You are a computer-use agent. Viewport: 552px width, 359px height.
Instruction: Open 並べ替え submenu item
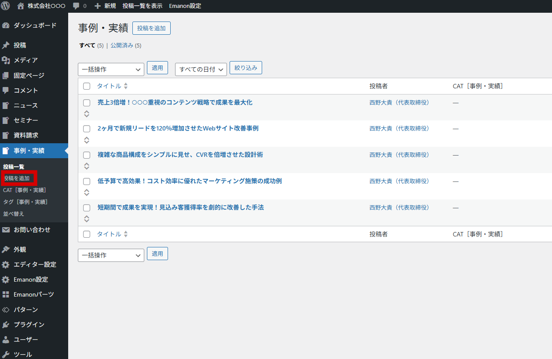[14, 214]
